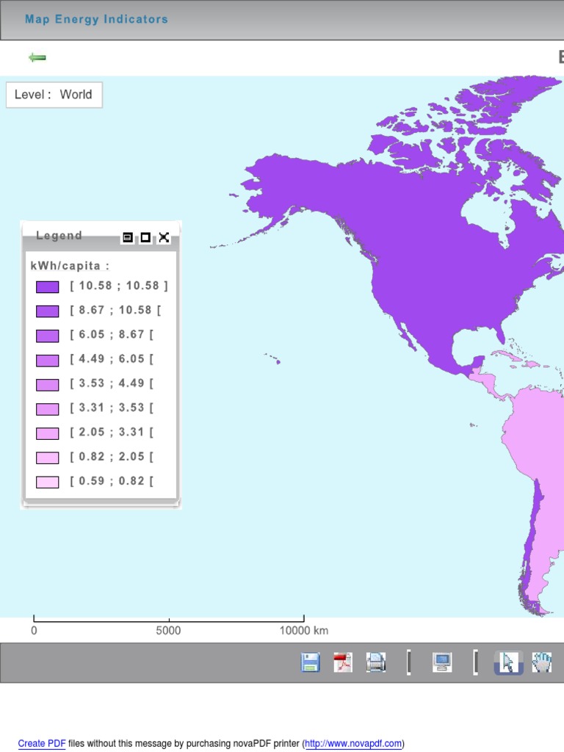Click the [ 2.05 ; 3.31 [ range label
This screenshot has height=752, width=564.
pos(112,432)
